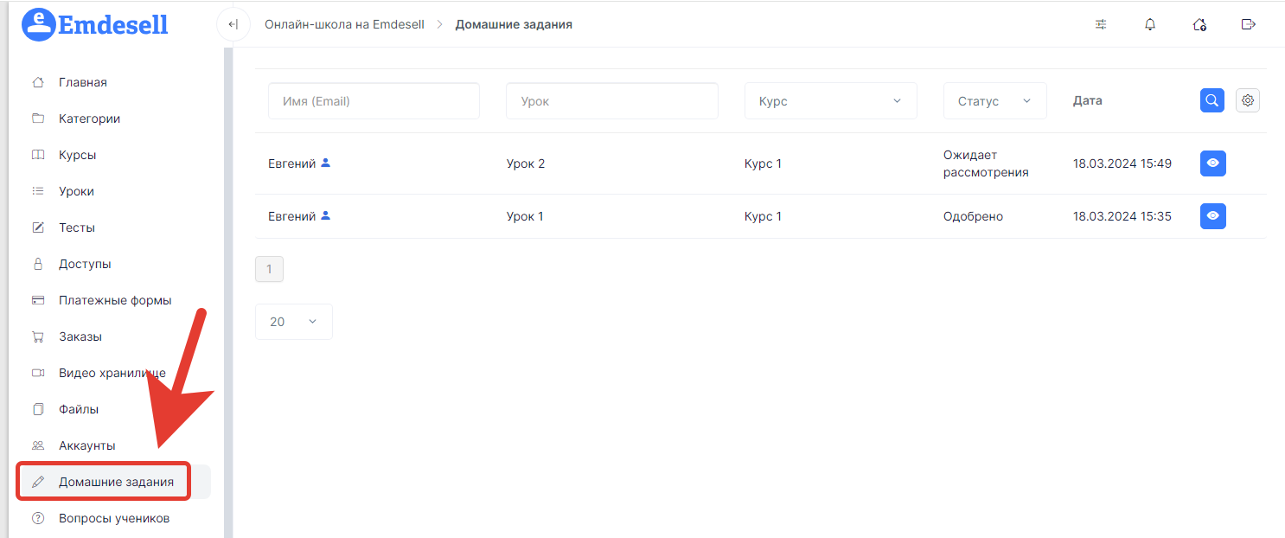Screen dimensions: 1285x538
Task: Click the people icon beside Аккаунты
Action: click(38, 445)
